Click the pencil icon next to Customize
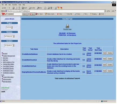The width and height of the screenshot is (117, 104). pos(6,14)
